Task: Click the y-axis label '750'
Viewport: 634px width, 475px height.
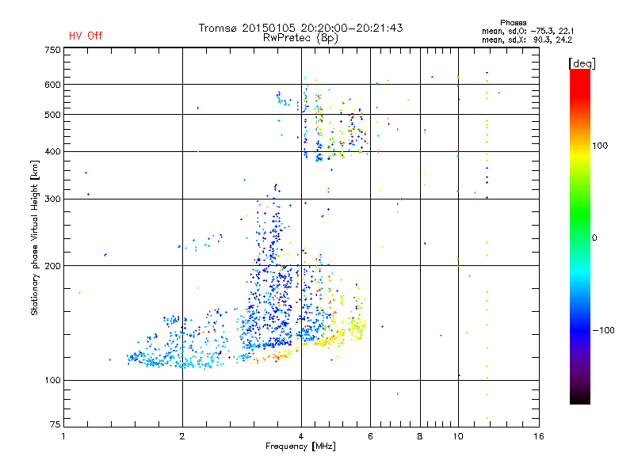Action: pos(52,50)
